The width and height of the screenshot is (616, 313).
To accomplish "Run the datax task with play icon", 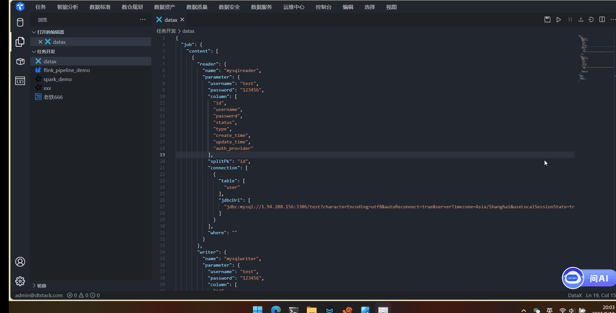I will coord(559,19).
